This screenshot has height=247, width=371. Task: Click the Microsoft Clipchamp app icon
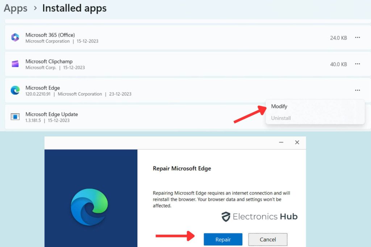pos(15,64)
